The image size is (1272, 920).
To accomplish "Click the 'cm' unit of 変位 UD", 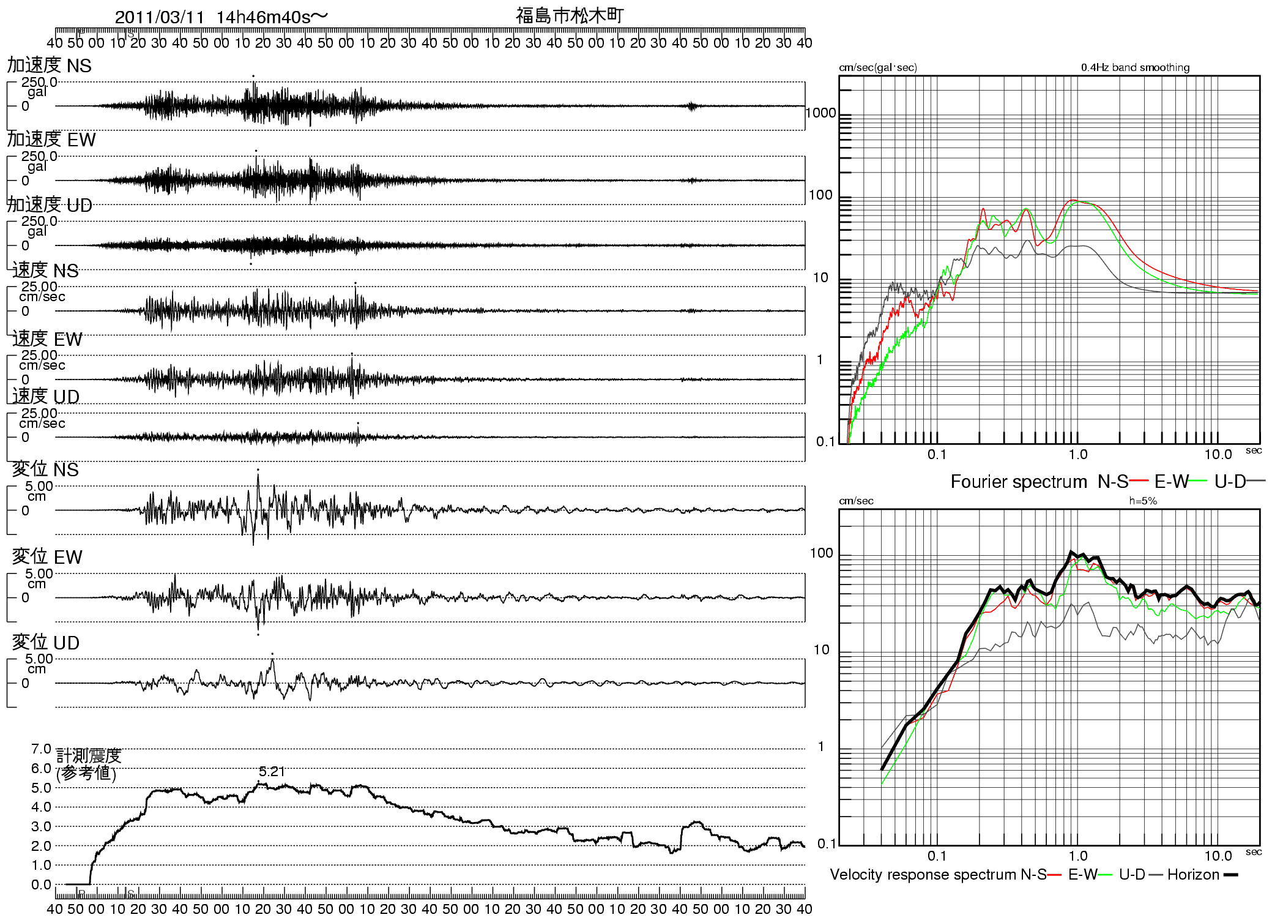I will [x=37, y=669].
